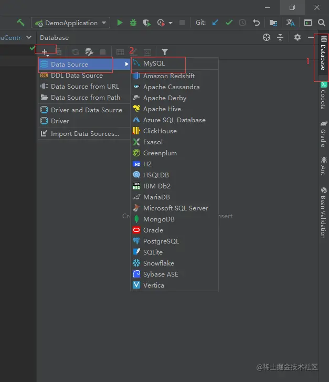
Task: Commit changes with Git green checkmark
Action: 229,23
